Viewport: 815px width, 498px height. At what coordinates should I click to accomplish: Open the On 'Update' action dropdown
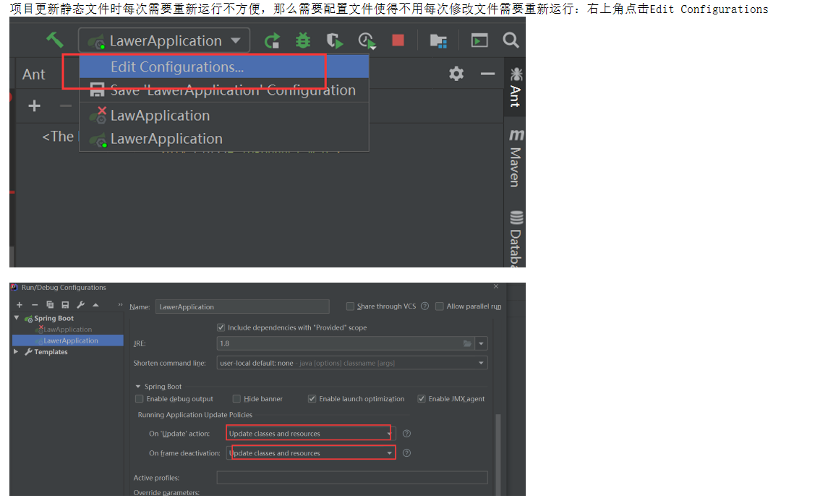pos(311,434)
